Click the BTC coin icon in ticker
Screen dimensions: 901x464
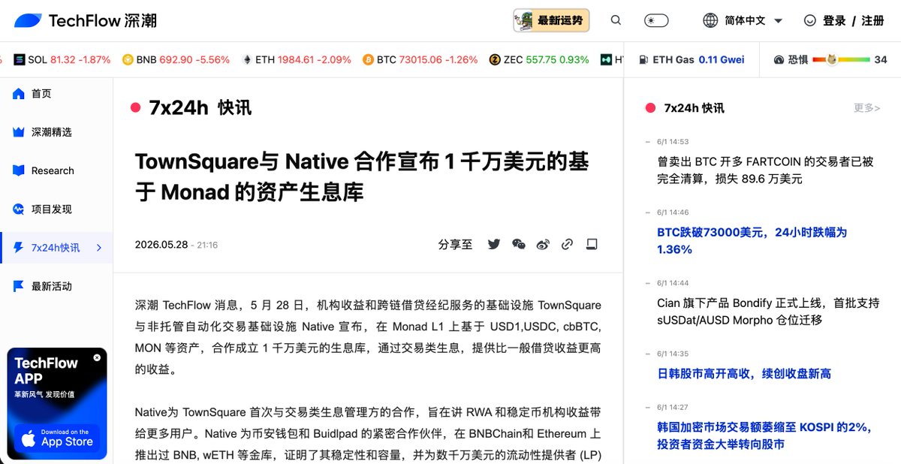[368, 59]
